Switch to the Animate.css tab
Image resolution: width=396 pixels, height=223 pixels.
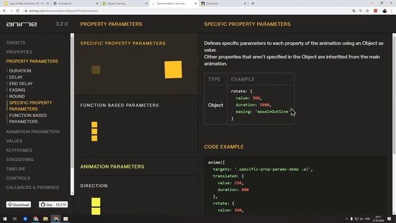[75, 4]
